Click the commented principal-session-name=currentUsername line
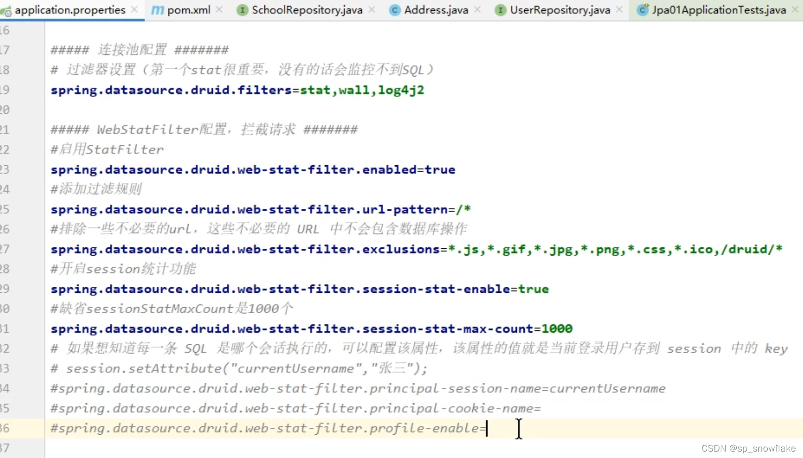803x458 pixels. click(x=358, y=388)
